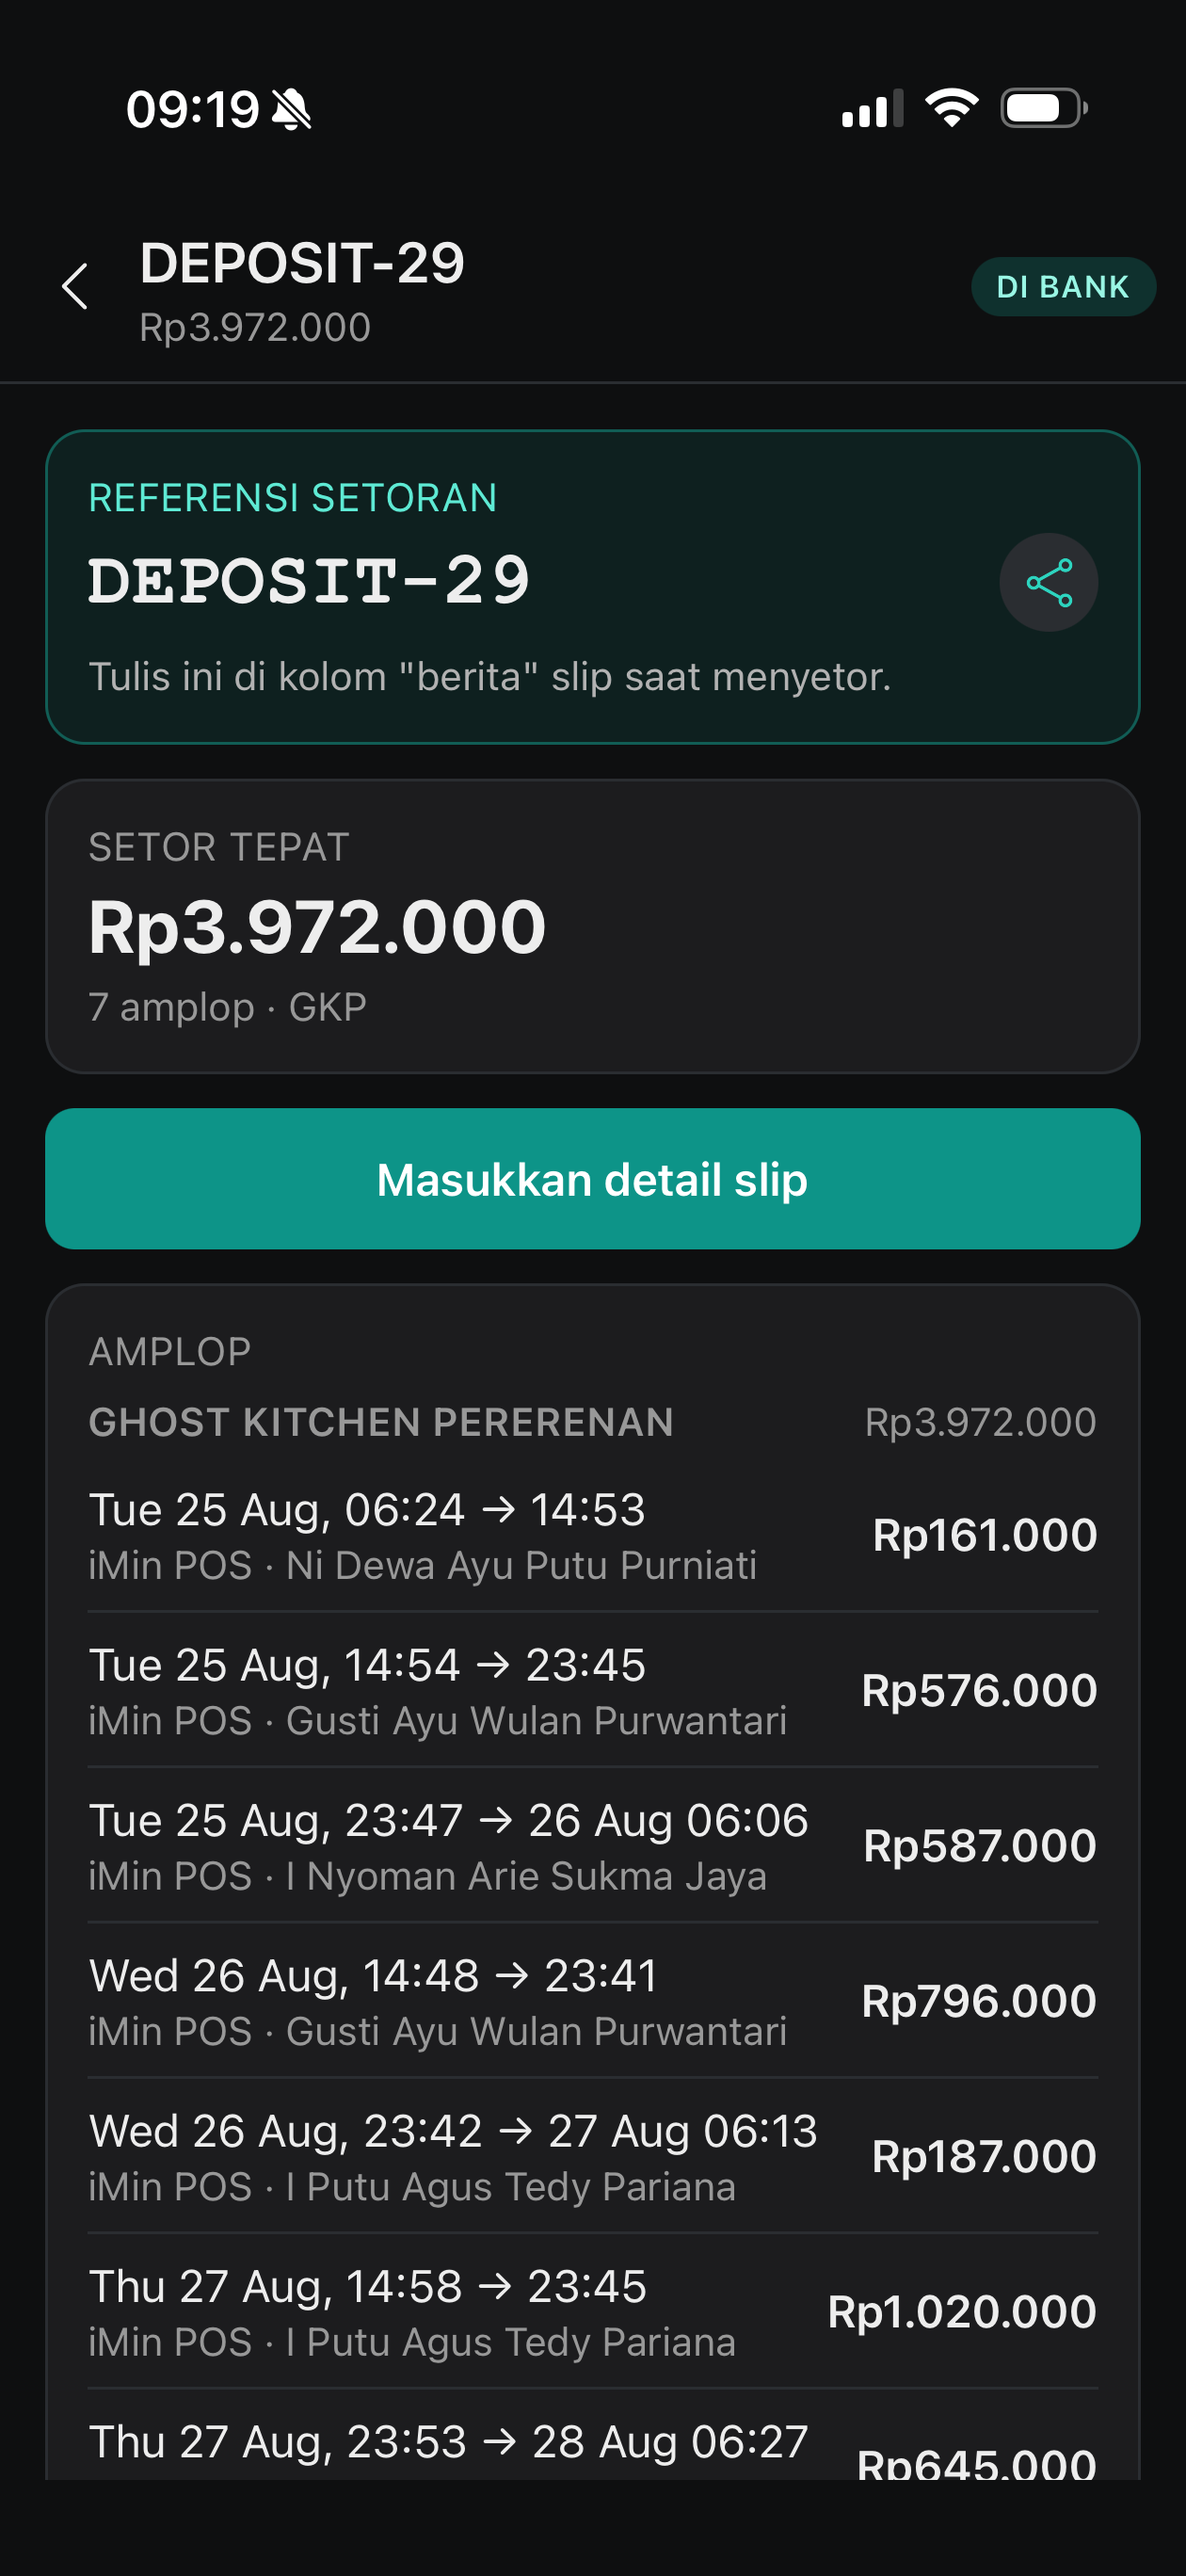
Task: Open the Tue 25 Aug 14:54 envelope row
Action: 593,1690
